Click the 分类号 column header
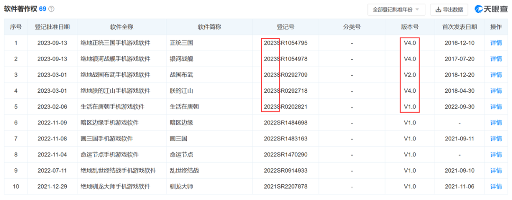This screenshot has width=512, height=200. (x=352, y=27)
